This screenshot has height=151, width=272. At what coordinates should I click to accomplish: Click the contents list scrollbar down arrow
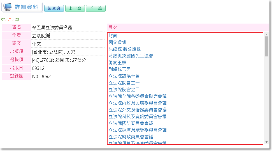[266, 142]
